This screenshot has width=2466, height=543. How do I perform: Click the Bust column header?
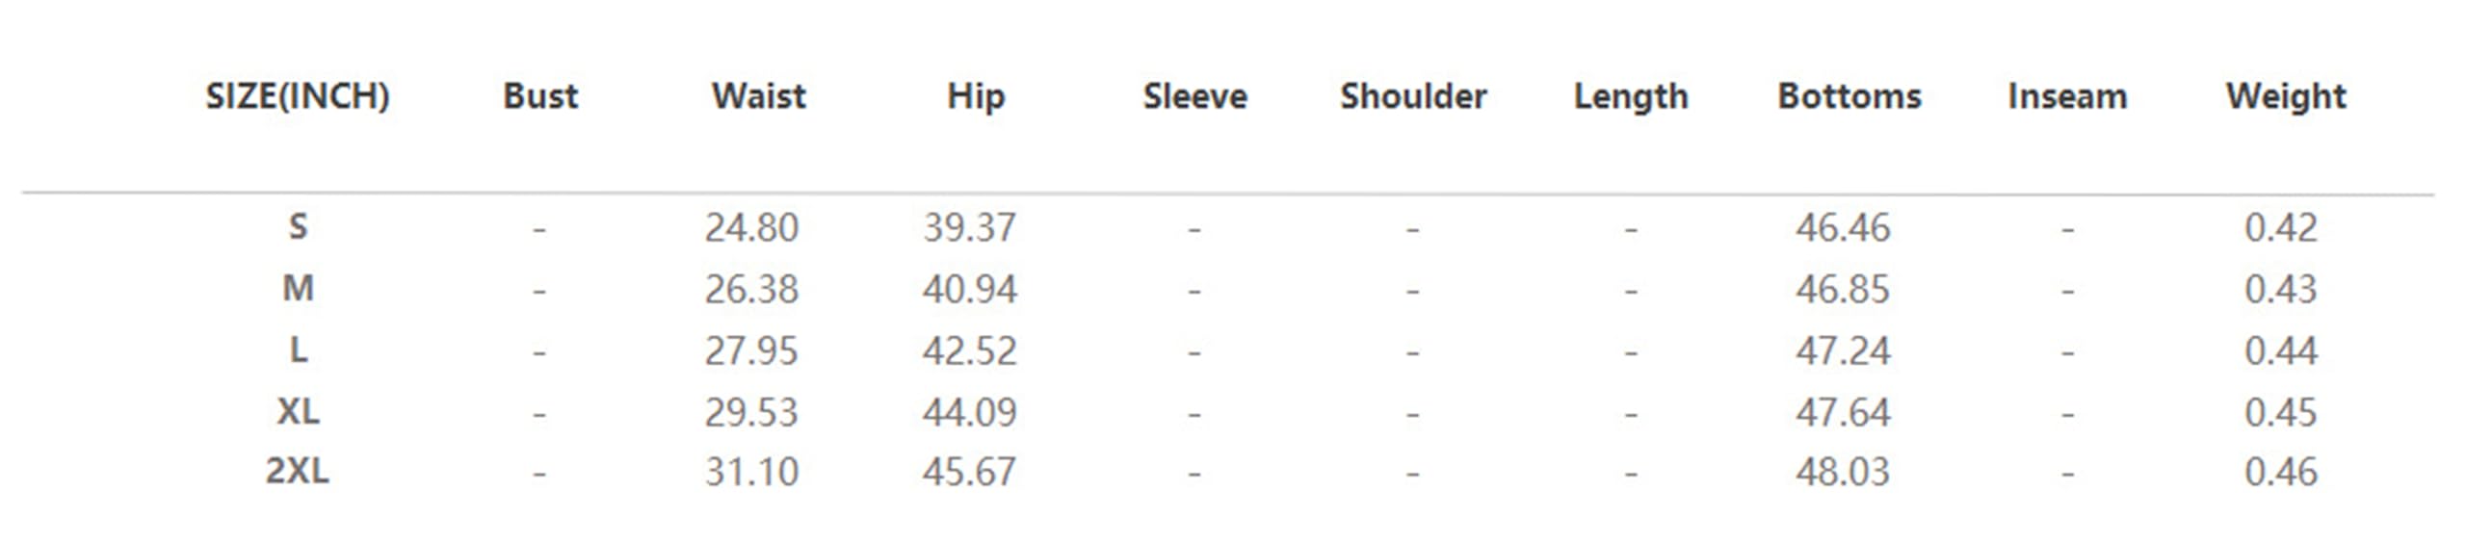click(540, 96)
